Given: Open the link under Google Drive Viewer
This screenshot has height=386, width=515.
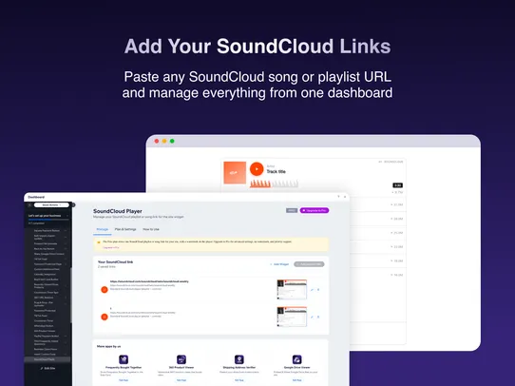Looking at the screenshot, I should tap(296, 380).
